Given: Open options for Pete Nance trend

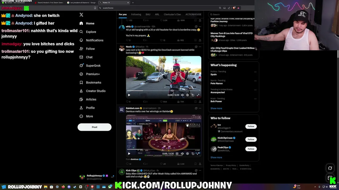Looking at the screenshot, I should [x=255, y=81].
